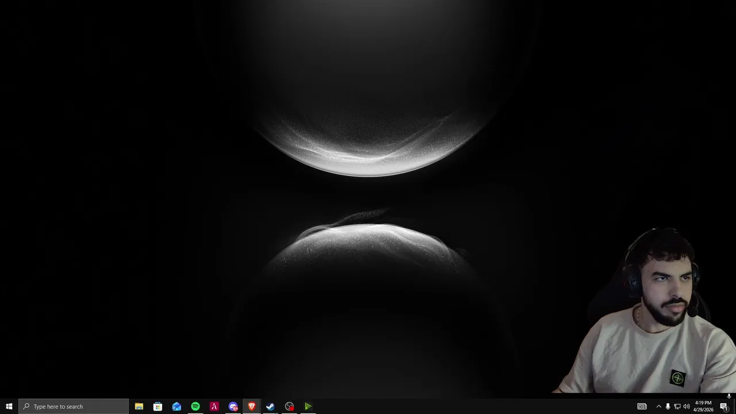Open Steam from the taskbar
Image resolution: width=736 pixels, height=414 pixels.
pyautogui.click(x=270, y=407)
